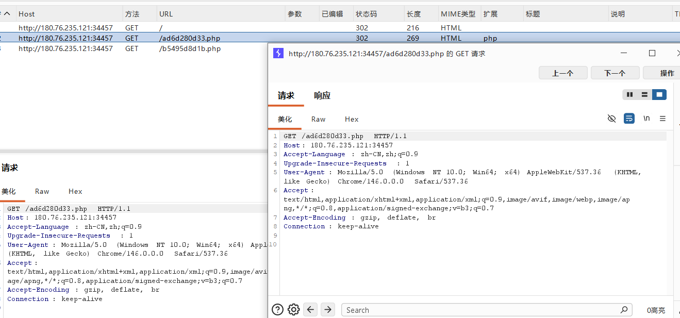Click the 请求 heading in background panel
This screenshot has height=318, width=680.
coord(10,168)
